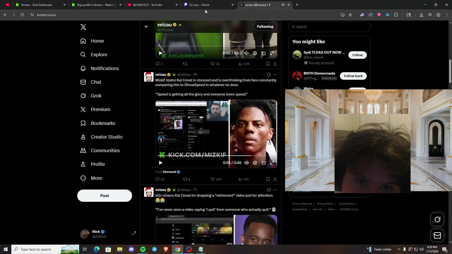This screenshot has width=452, height=254.
Task: Open Explore in the X sidebar
Action: tap(94, 55)
